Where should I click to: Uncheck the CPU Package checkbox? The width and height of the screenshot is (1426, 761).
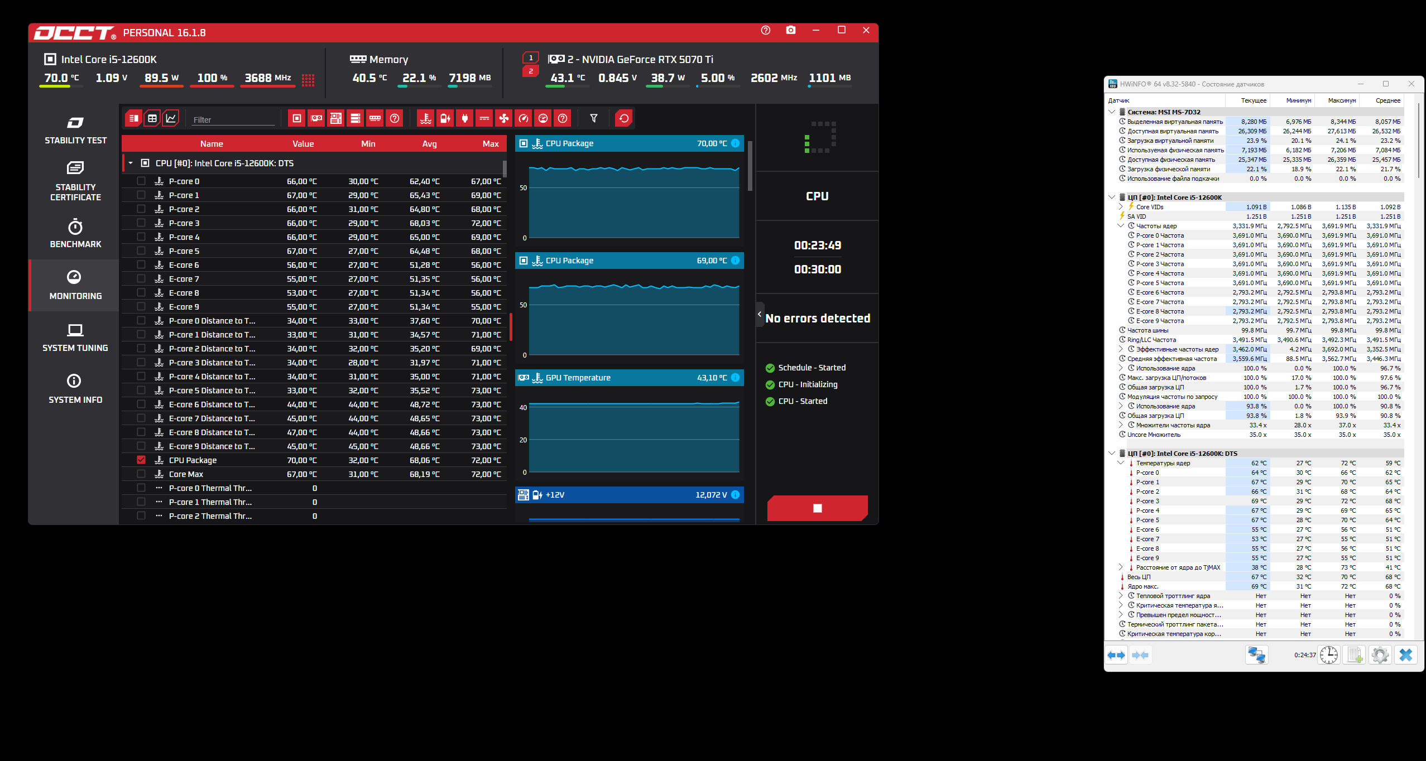tap(141, 460)
